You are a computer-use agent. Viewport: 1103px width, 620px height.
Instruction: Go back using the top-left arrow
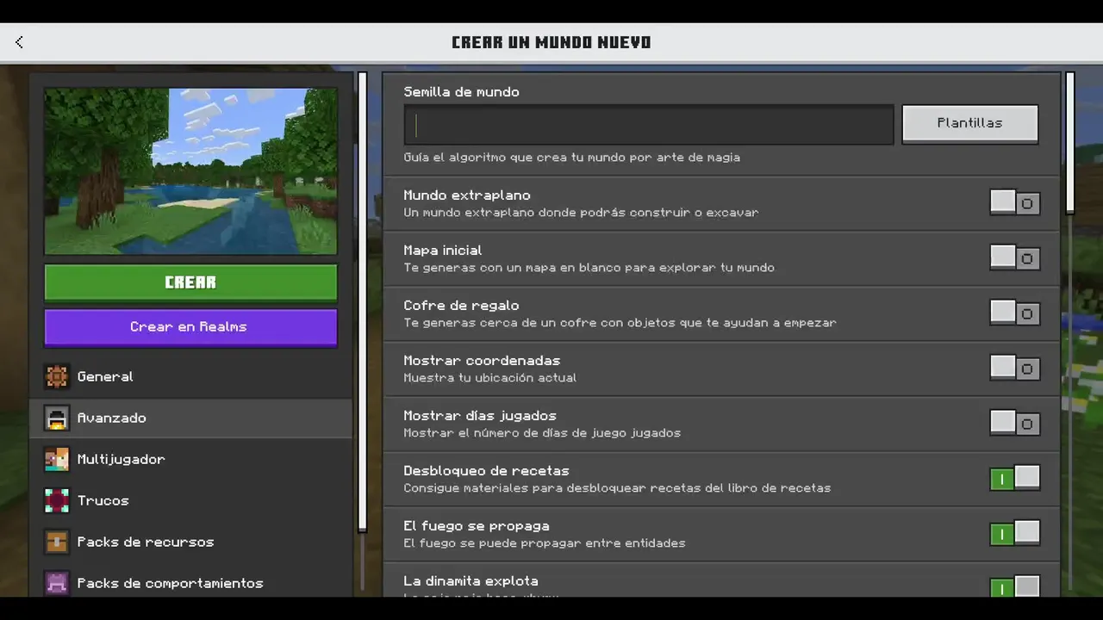[19, 42]
